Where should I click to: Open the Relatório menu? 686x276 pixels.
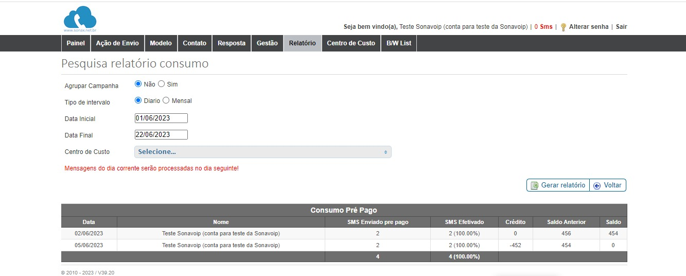pos(303,43)
